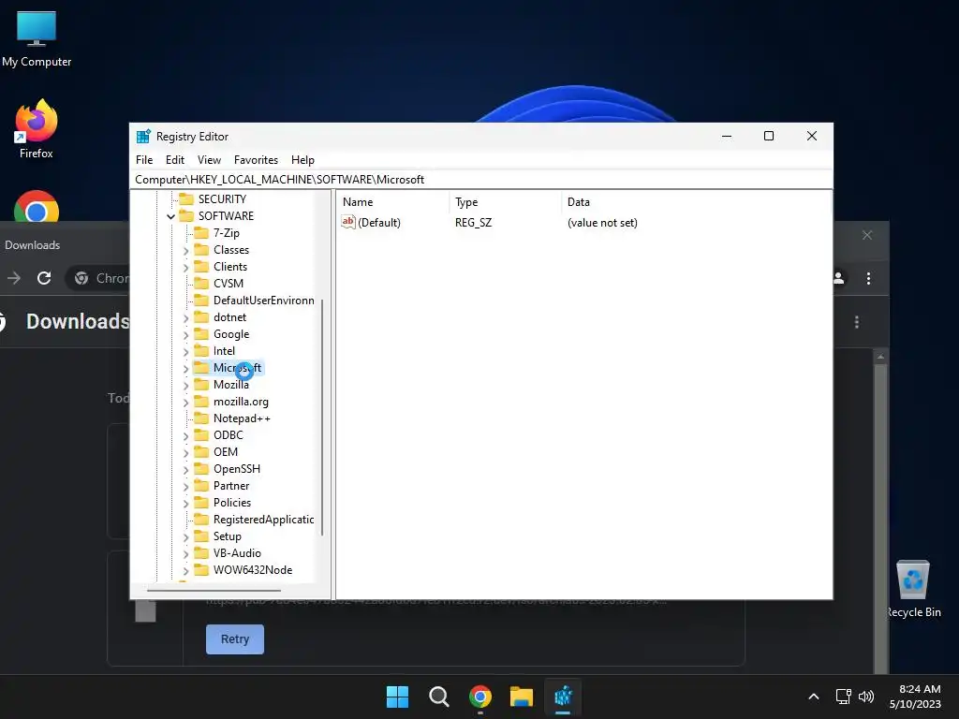Expand the mozilla.org key
The image size is (959, 719).
186,403
